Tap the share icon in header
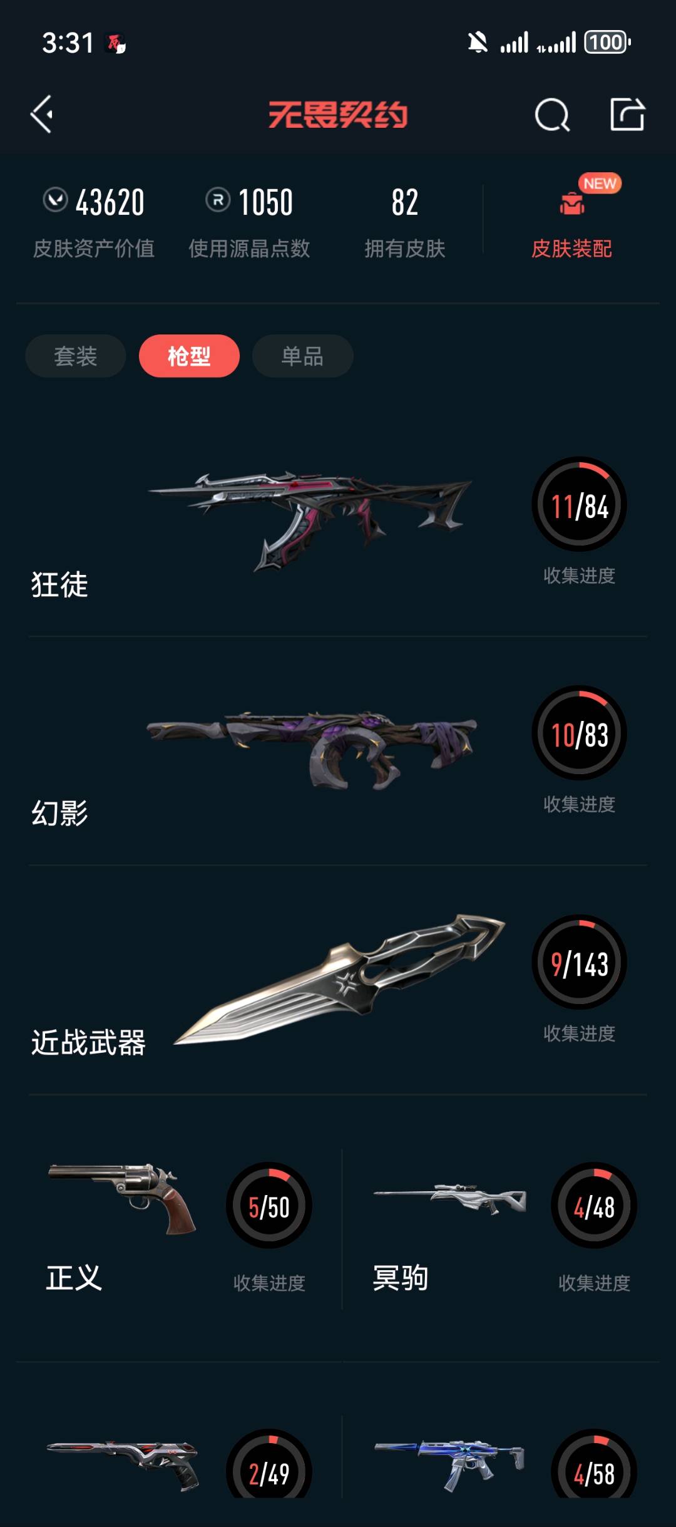Viewport: 676px width, 1527px height. [627, 115]
